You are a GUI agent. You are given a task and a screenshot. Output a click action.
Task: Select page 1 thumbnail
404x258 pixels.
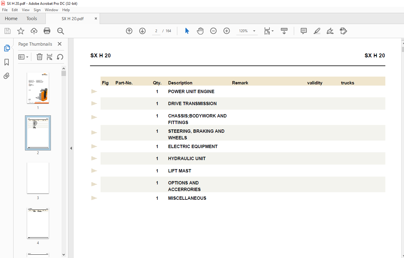coord(38,88)
